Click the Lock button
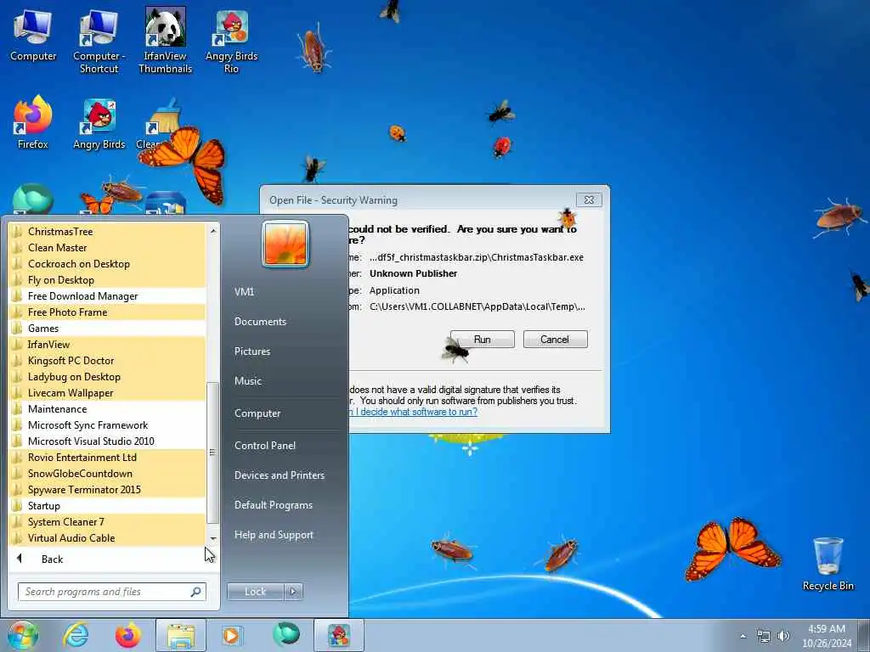Viewport: 870px width, 652px height. (255, 592)
